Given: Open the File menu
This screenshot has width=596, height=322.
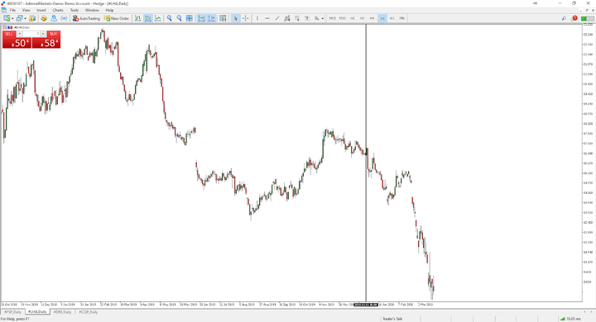Looking at the screenshot, I should [x=12, y=10].
